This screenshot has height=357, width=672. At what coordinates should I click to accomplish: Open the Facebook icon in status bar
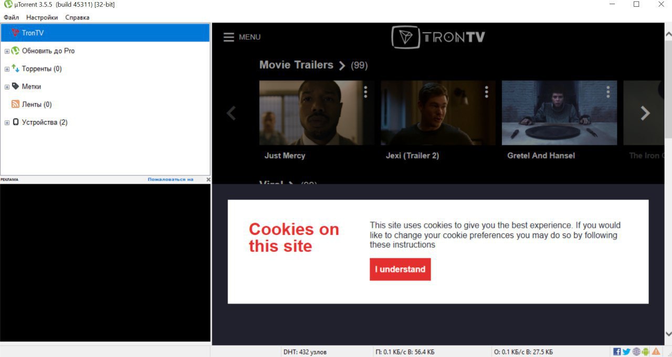(617, 352)
